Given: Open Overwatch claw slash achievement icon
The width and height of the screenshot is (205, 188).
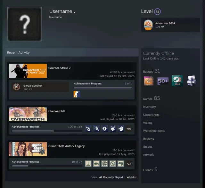Looking at the screenshot, I should coord(96,129).
